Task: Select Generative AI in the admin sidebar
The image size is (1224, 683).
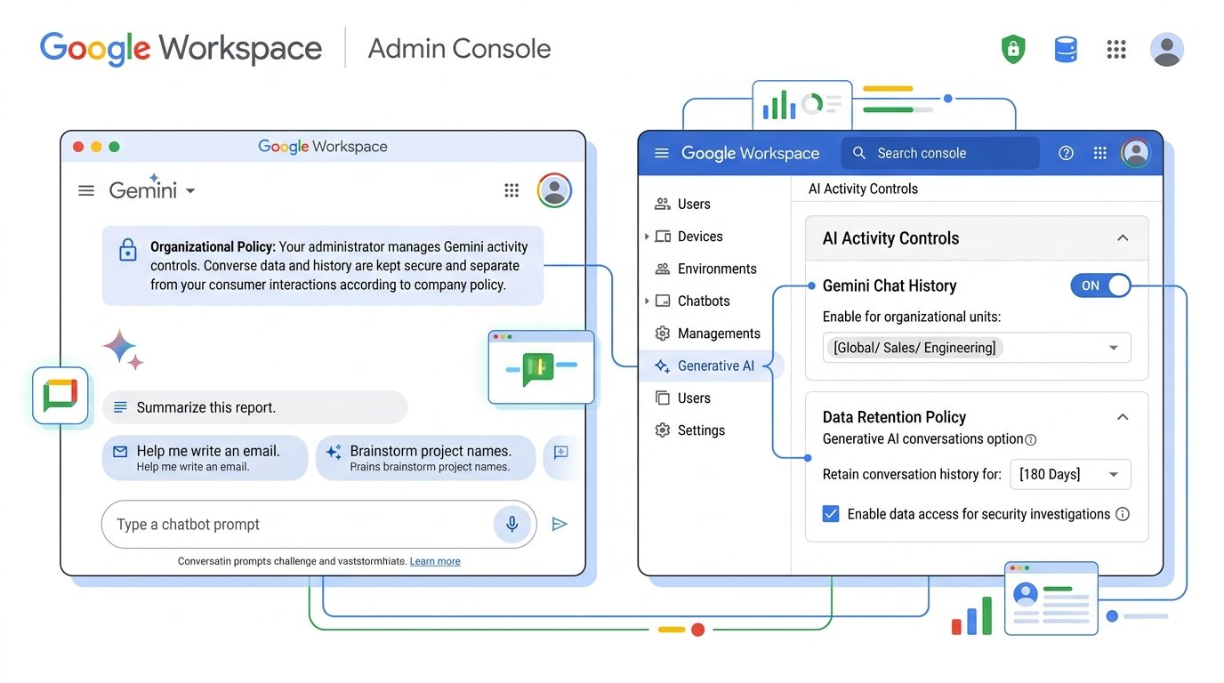Action: pos(710,366)
